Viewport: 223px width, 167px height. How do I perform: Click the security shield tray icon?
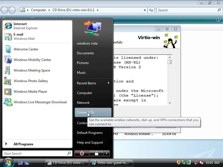click(x=179, y=163)
